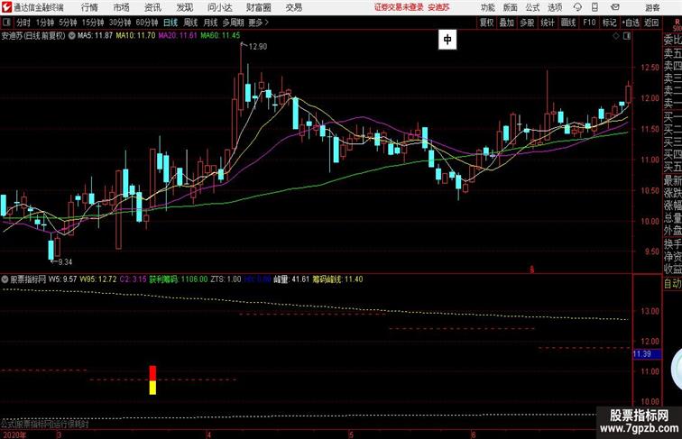The width and height of the screenshot is (682, 439).
Task: Click the 峰量: 41.61 value
Action: pos(291,279)
